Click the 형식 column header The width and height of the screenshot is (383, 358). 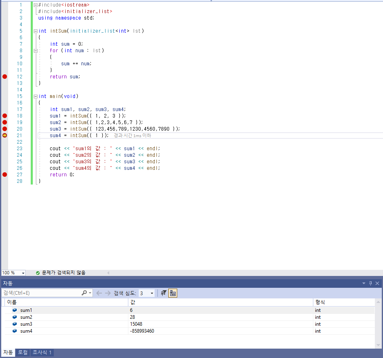pos(344,302)
